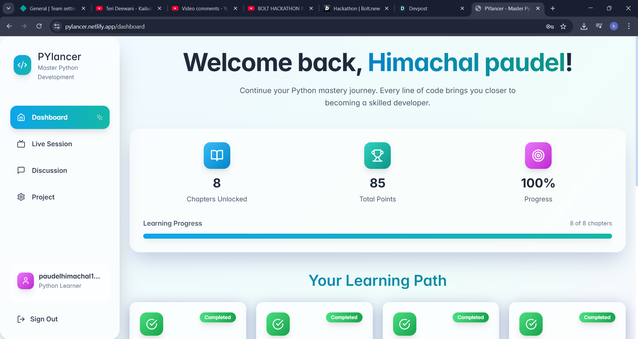Viewport: 638px width, 339px height.
Task: Open the Project sidebar item
Action: click(x=60, y=197)
